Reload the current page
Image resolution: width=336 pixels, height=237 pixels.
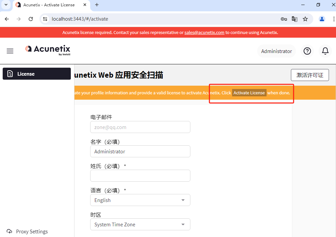click(31, 19)
